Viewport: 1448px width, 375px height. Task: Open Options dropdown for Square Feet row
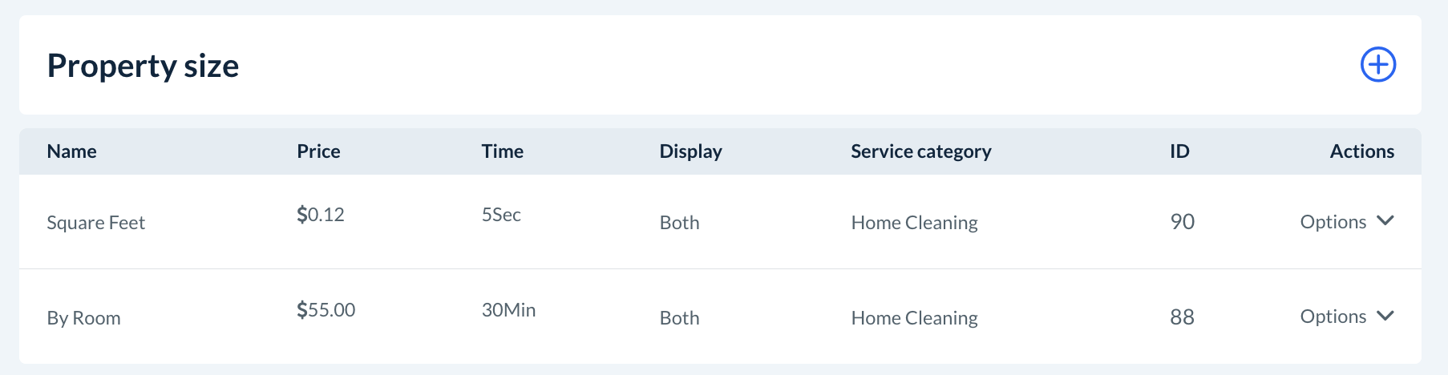pos(1333,222)
